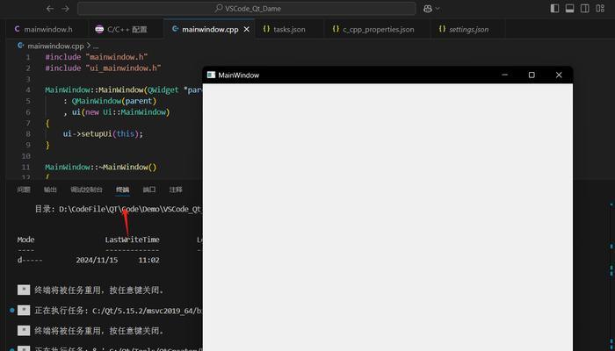Open the 调试控制台 panel tab

pos(86,190)
